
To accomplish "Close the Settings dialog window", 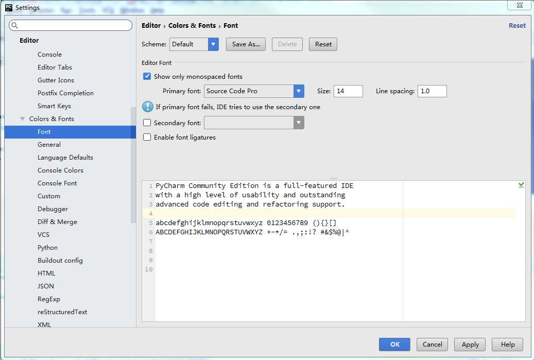I will pos(520,5).
